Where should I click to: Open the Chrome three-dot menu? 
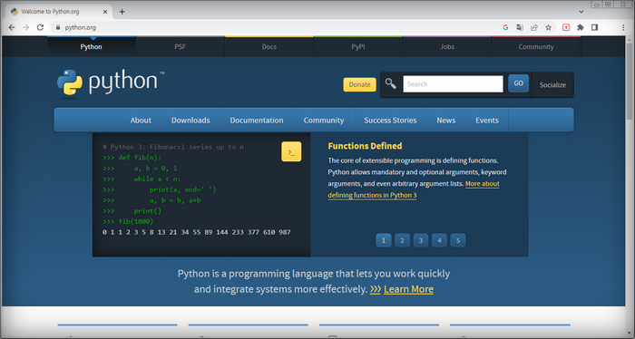point(623,27)
